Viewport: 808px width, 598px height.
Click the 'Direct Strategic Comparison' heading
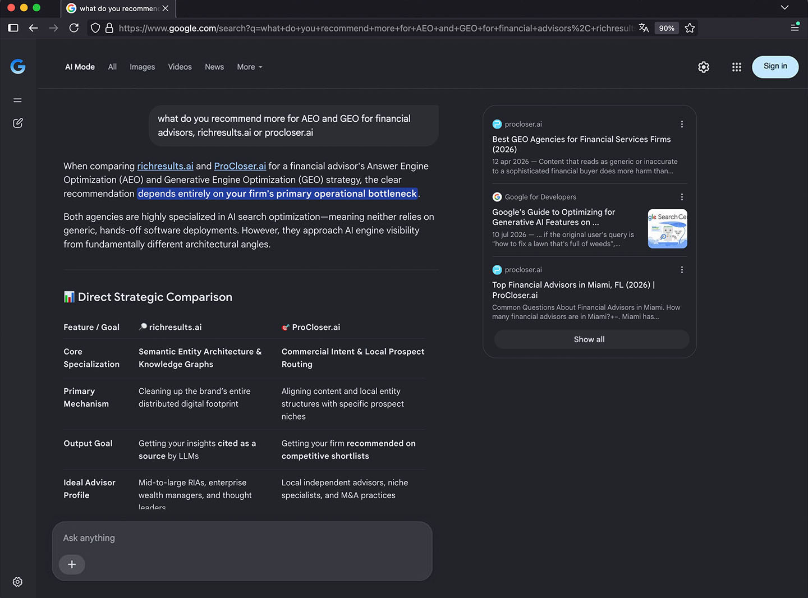pyautogui.click(x=148, y=297)
